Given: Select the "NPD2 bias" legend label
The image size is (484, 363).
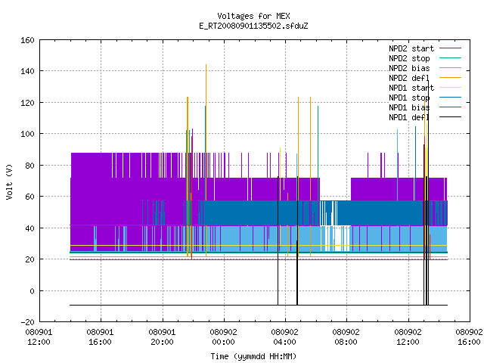Looking at the screenshot, I should 409,68.
